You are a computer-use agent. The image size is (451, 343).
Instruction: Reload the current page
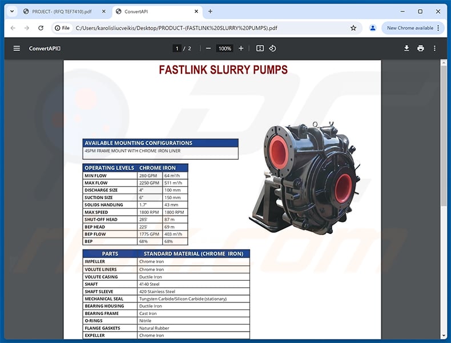(x=41, y=28)
